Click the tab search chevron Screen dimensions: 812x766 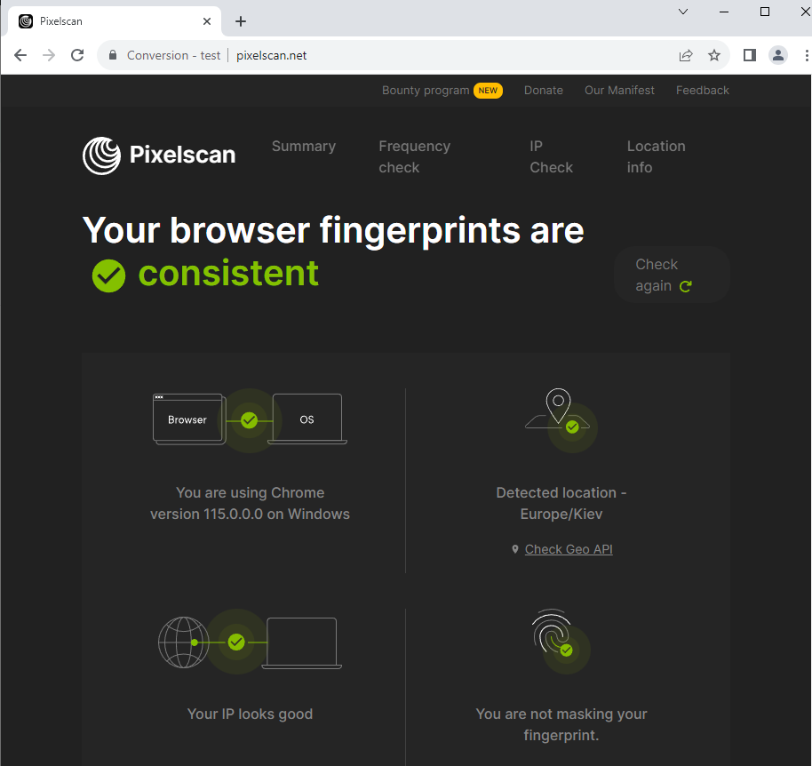click(683, 12)
